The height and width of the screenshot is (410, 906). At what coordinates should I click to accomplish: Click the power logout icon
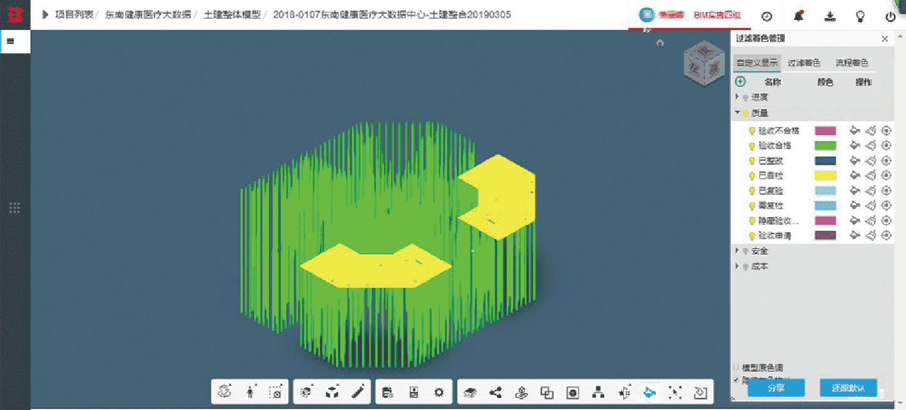click(890, 17)
